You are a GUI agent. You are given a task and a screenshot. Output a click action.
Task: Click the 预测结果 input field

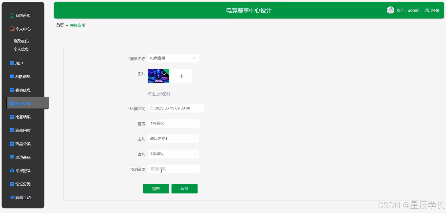(173, 169)
